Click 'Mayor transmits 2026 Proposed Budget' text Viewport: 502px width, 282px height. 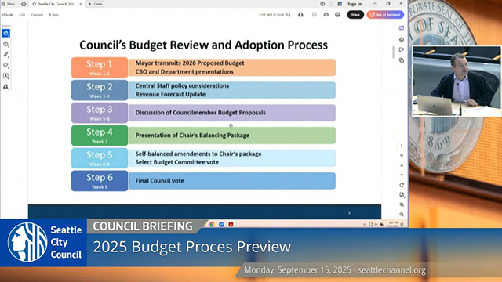(190, 63)
